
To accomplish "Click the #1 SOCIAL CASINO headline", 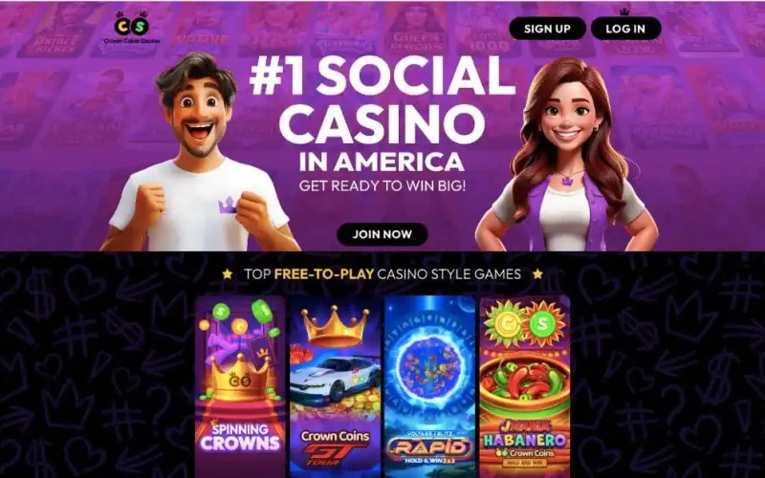I will pos(382,100).
